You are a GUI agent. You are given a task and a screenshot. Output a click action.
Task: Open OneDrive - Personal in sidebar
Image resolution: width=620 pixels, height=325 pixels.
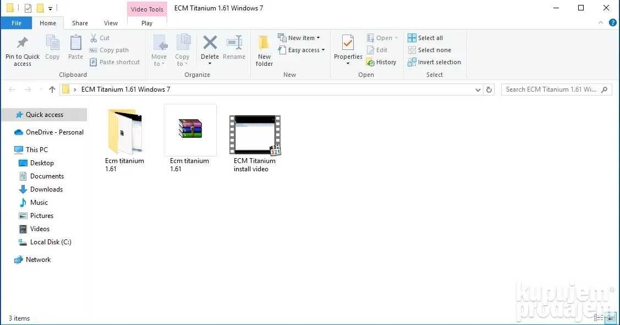48,132
